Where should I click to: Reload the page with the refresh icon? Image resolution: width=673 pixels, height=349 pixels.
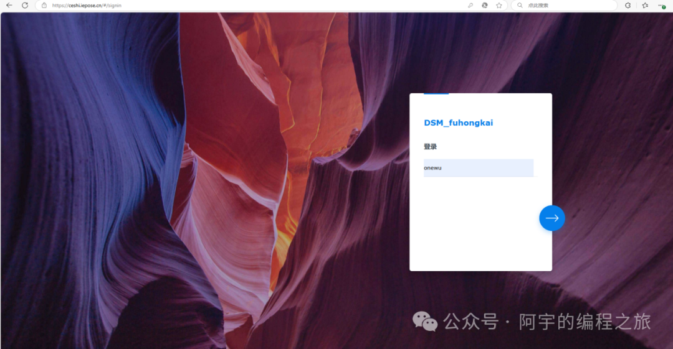pyautogui.click(x=25, y=5)
